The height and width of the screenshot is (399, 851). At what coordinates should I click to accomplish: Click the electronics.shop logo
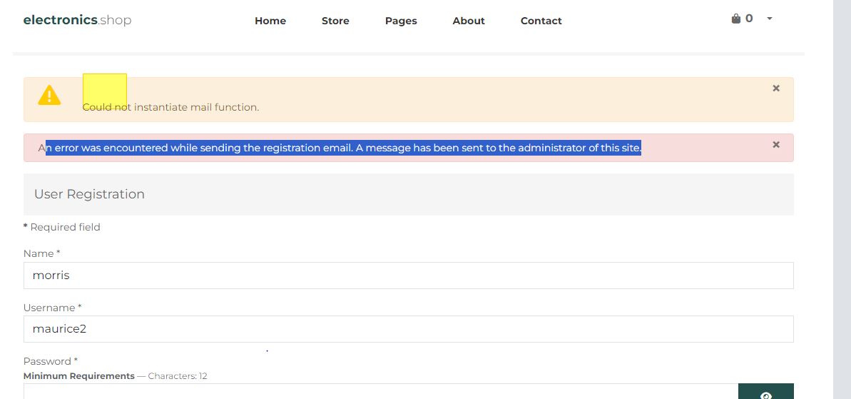(77, 20)
